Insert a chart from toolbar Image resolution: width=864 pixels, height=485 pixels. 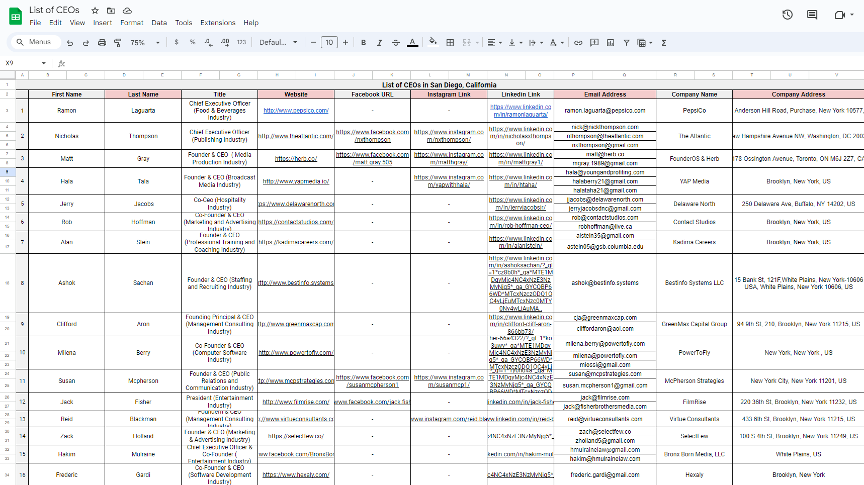[611, 43]
